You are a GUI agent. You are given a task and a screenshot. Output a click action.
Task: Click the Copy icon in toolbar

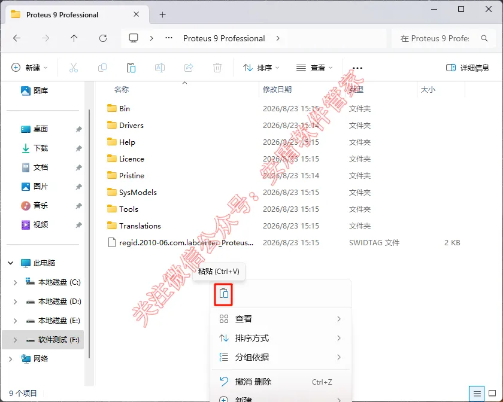[102, 68]
